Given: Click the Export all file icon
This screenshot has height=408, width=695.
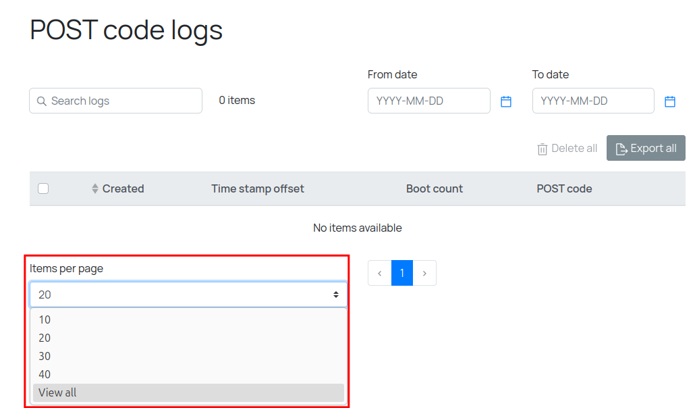Looking at the screenshot, I should tap(621, 149).
